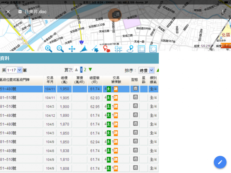Select the 1,905 price cell
The image size is (231, 173).
64,98
